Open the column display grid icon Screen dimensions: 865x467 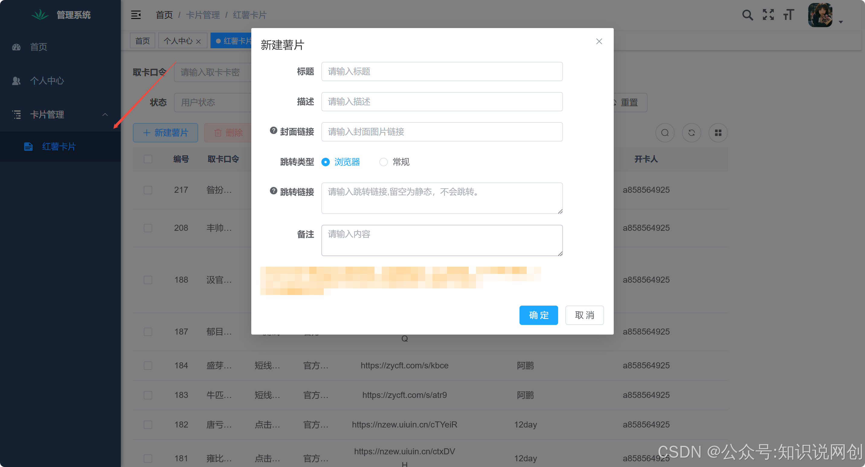click(718, 133)
